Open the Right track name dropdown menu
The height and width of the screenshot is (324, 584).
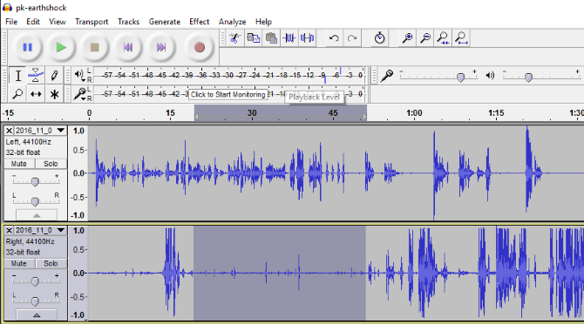coord(60,230)
